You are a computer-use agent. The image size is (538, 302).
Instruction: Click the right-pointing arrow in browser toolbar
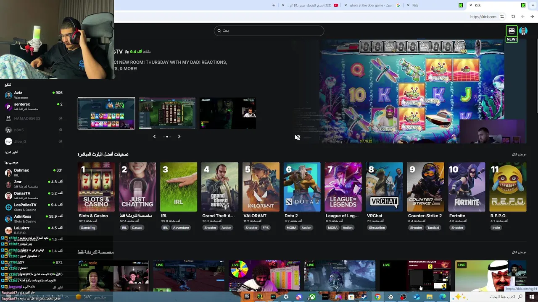[532, 17]
